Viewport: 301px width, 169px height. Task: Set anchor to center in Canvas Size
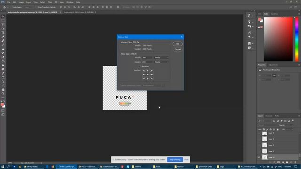(148, 75)
